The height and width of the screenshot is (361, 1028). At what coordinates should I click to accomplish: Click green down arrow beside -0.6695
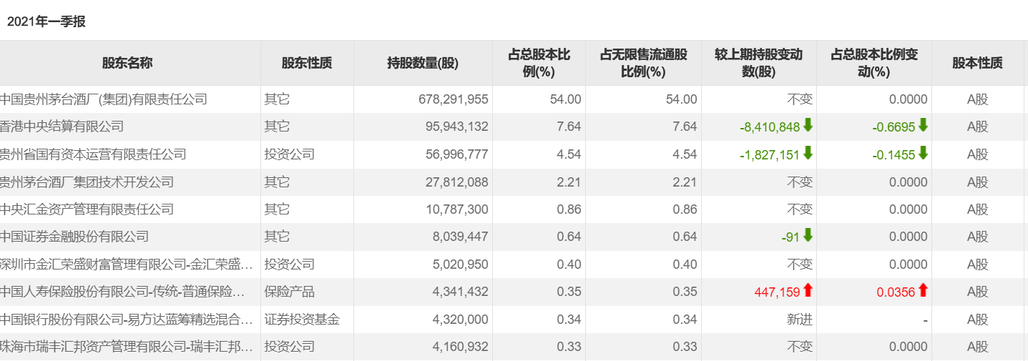[x=923, y=126]
